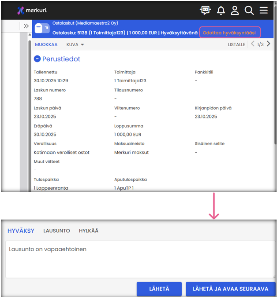Viewport: 277px width, 297px height.
Task: Switch to the HYLKÄÄ tab
Action: 89,231
